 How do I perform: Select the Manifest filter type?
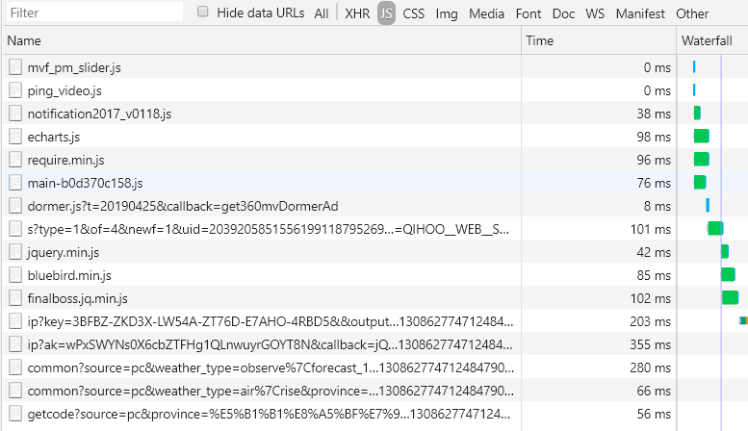click(x=640, y=13)
